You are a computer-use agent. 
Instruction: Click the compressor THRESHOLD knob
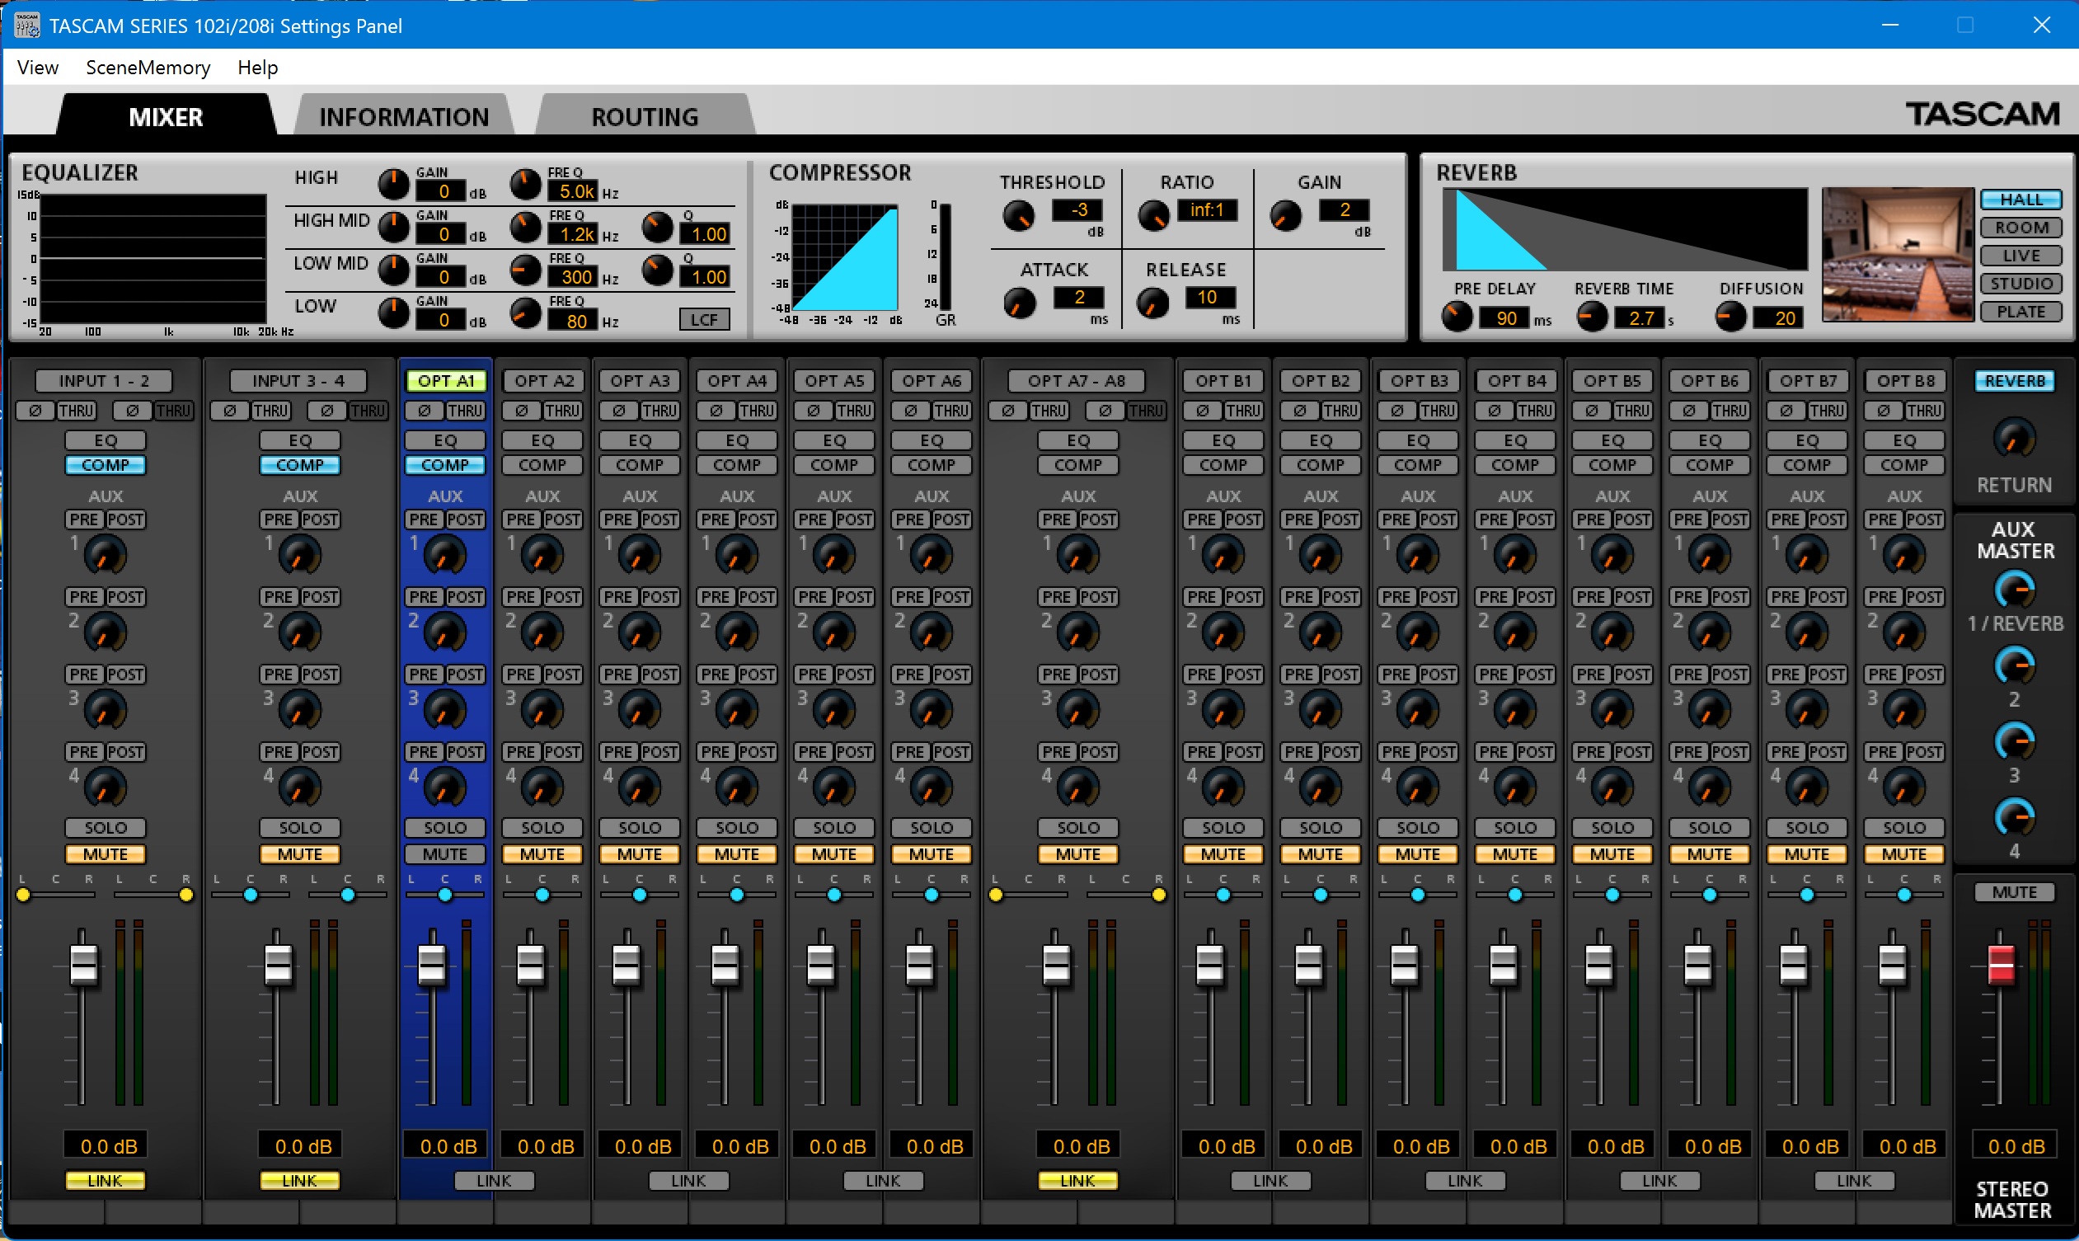point(1017,217)
